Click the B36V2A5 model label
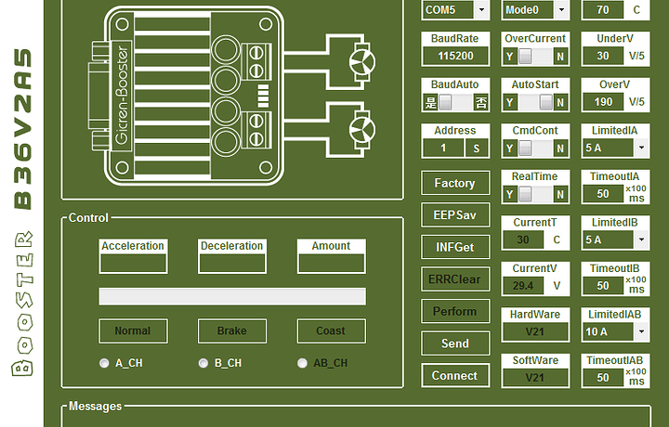 point(22,129)
